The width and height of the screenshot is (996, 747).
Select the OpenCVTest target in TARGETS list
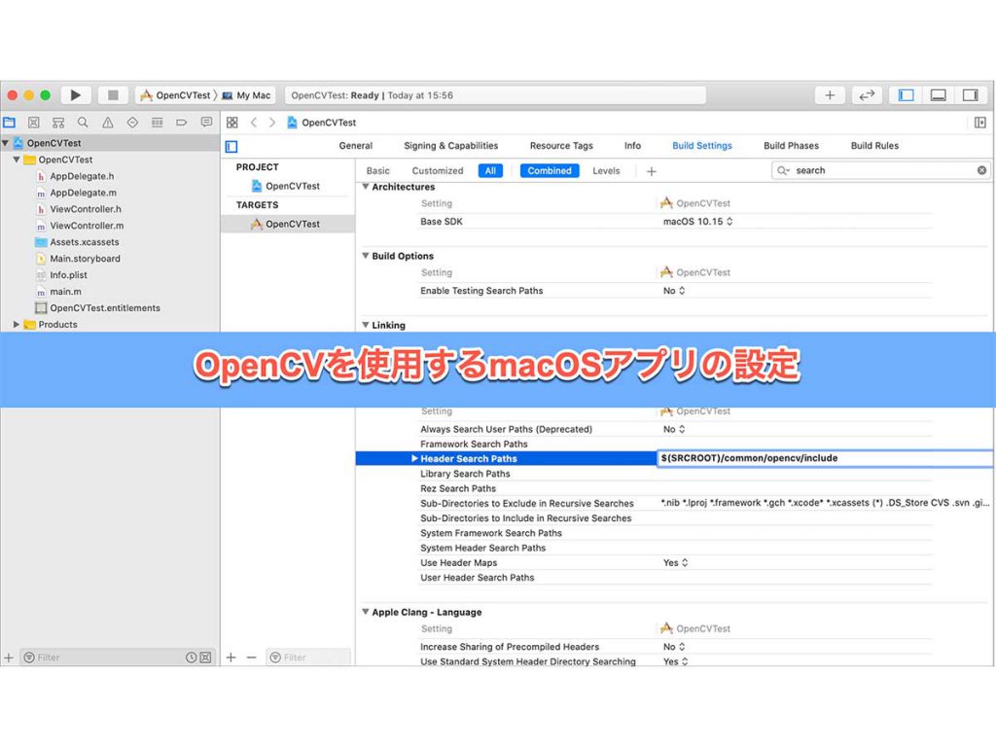coord(288,224)
